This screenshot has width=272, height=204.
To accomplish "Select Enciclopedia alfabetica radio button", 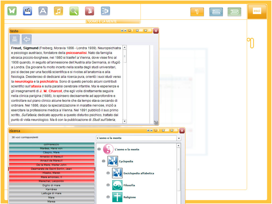I will (x=108, y=173).
